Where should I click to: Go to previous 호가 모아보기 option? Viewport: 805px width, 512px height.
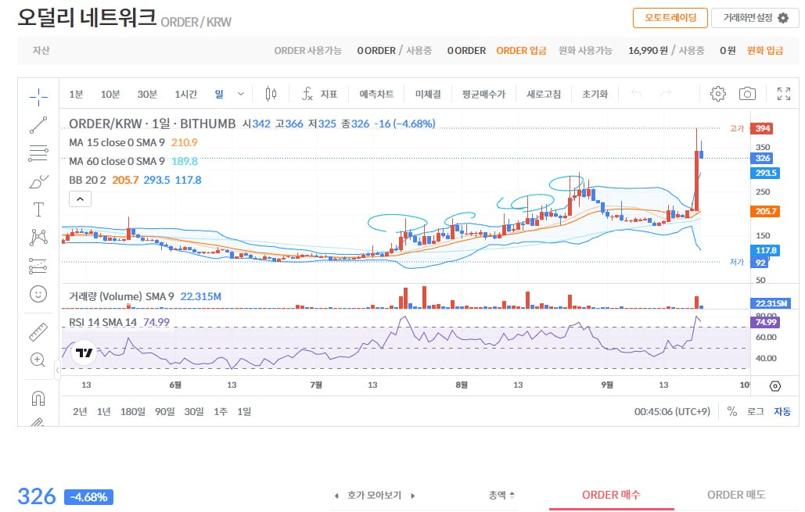336,496
